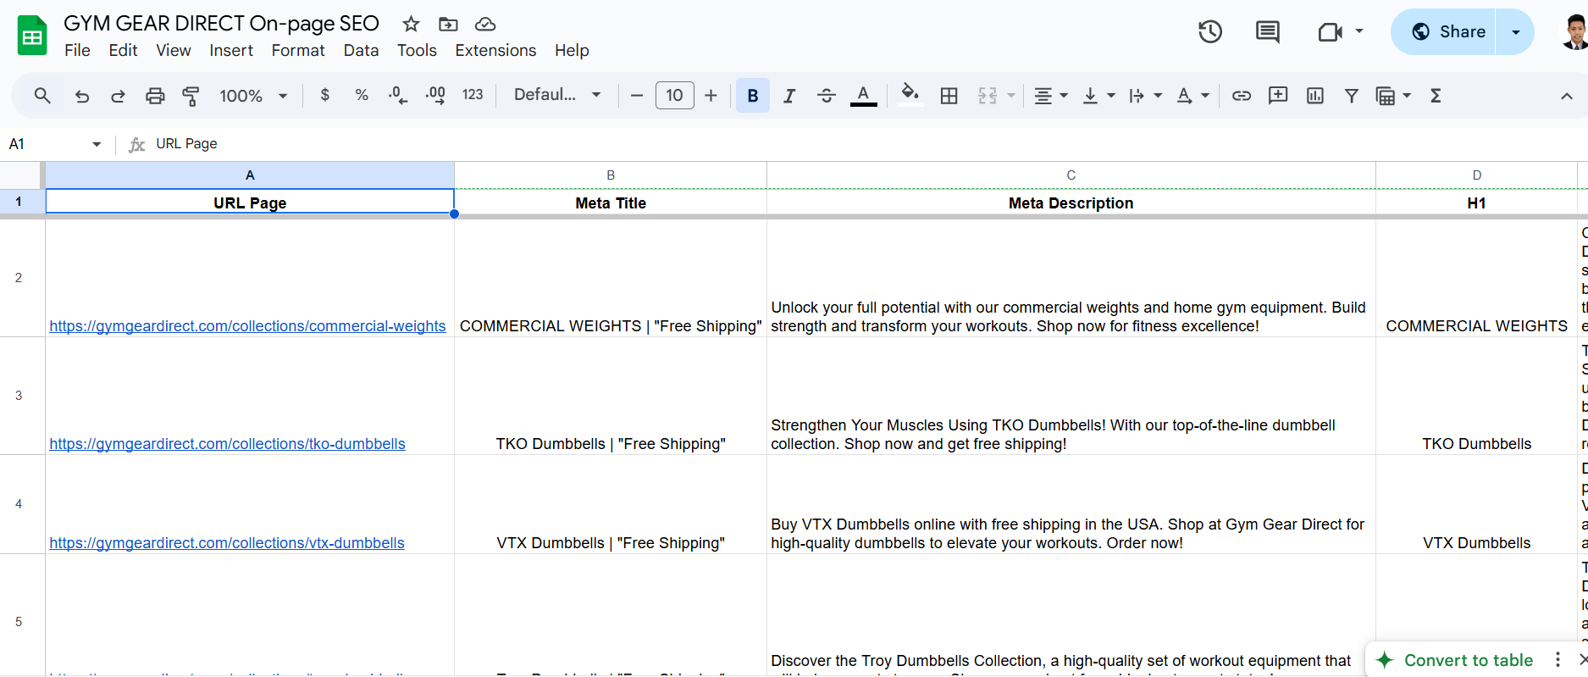
Task: Star the GYM GEAR DIRECT document
Action: click(x=411, y=24)
